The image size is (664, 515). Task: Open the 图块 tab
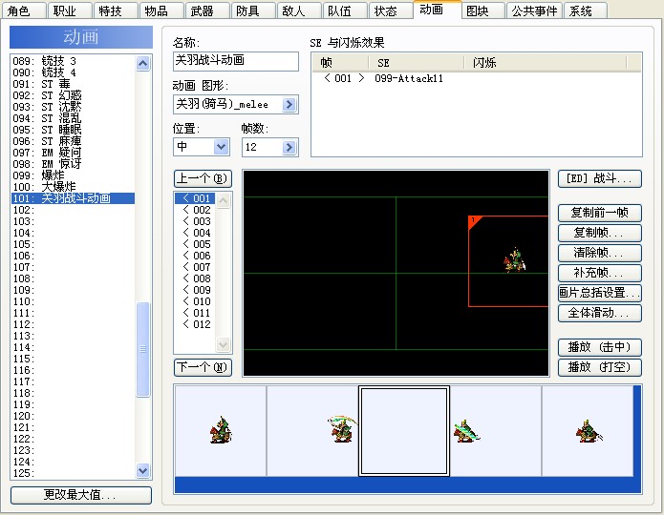point(482,10)
